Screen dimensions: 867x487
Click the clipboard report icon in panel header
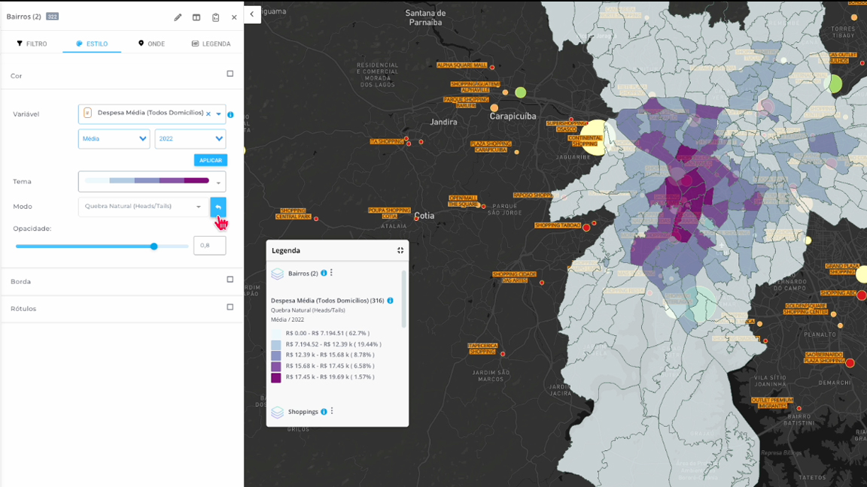pos(215,17)
